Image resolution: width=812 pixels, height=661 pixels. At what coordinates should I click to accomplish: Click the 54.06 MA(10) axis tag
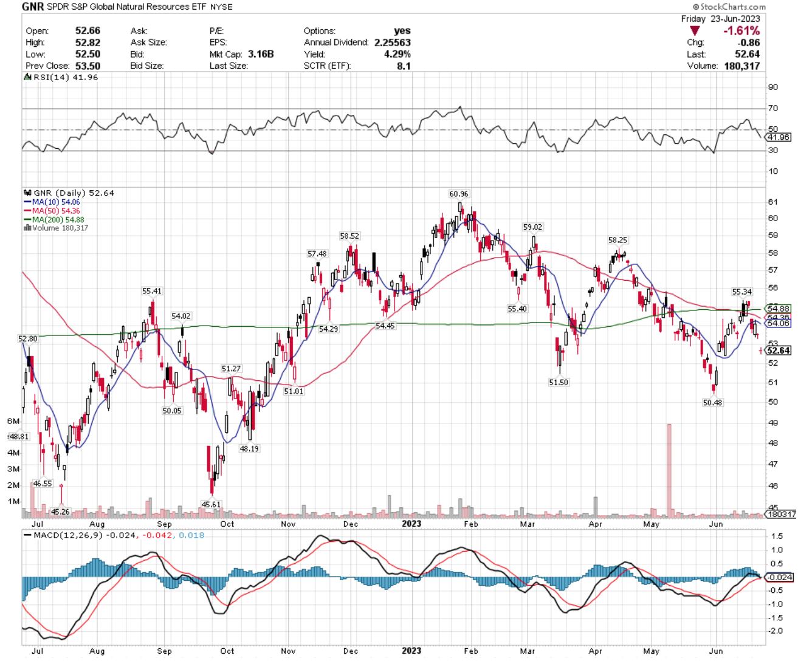779,323
